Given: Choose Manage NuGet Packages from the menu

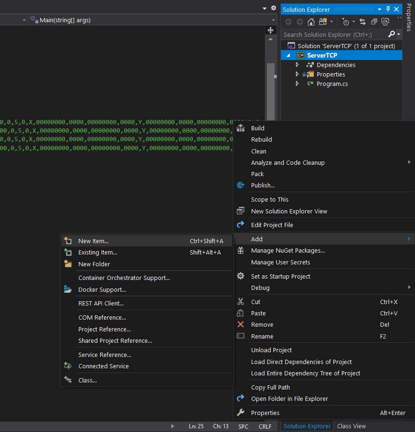Looking at the screenshot, I should (289, 250).
